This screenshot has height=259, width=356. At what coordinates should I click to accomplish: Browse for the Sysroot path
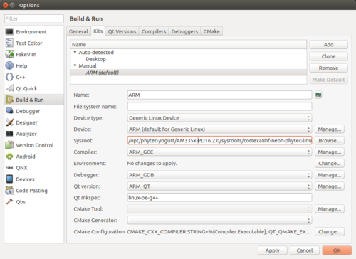(330, 141)
